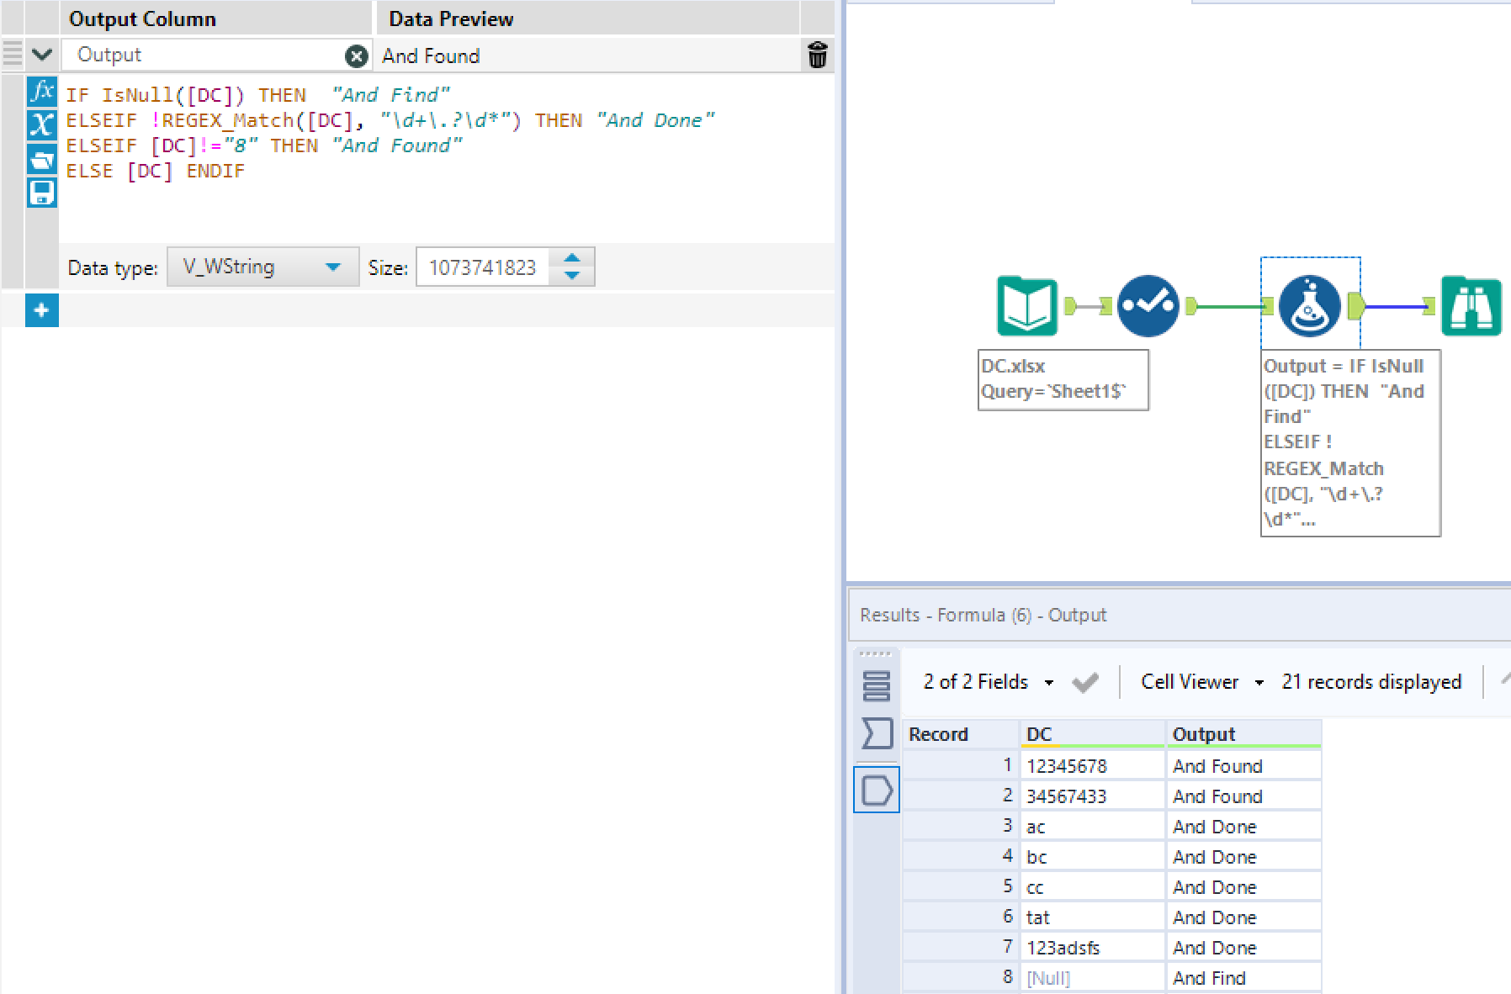Increase the Size value with the up stepper arrow

(571, 259)
